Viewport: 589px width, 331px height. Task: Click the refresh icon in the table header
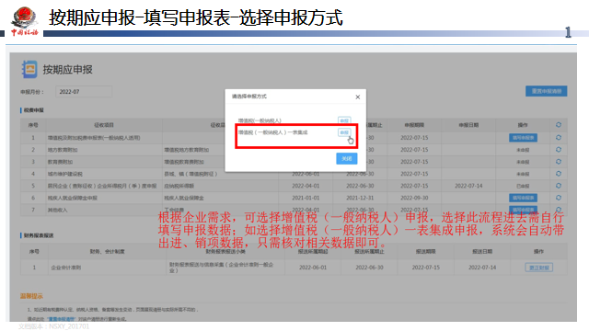click(559, 125)
